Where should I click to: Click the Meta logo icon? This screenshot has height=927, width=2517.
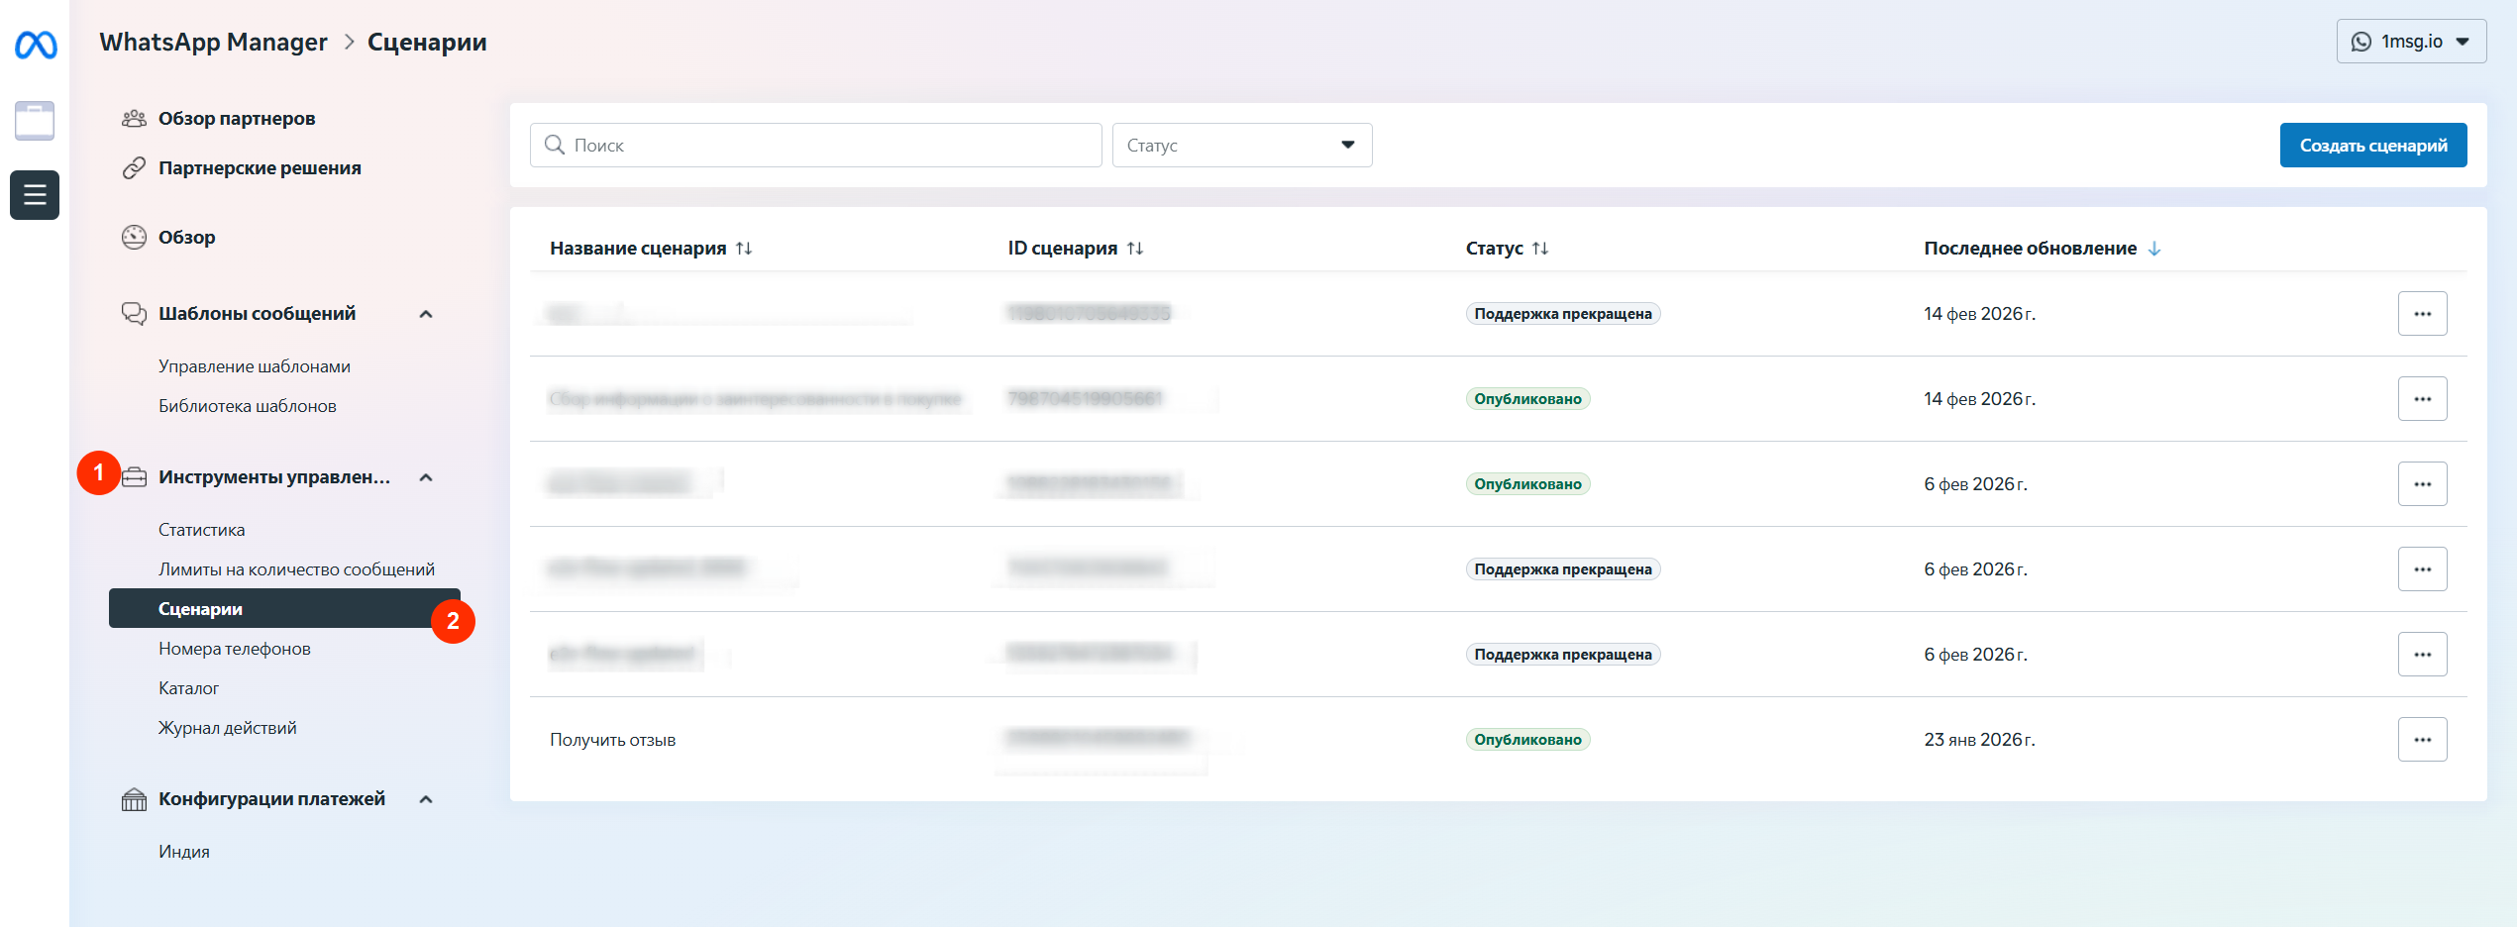[x=36, y=45]
